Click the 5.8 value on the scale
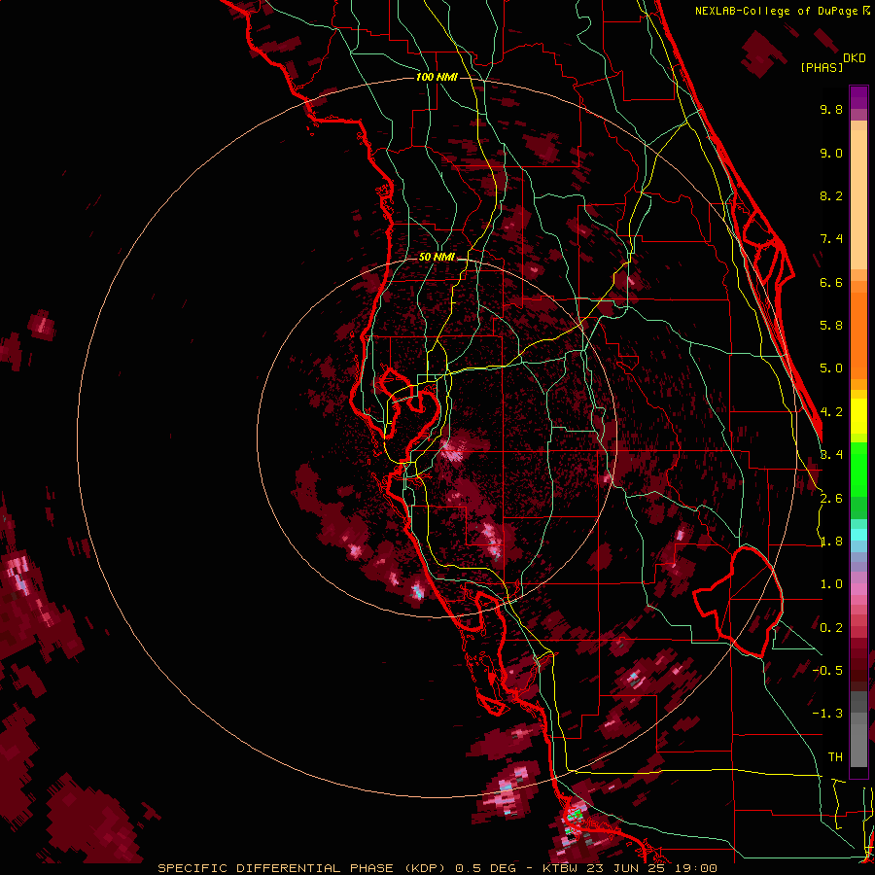The width and height of the screenshot is (875, 875). 831,326
